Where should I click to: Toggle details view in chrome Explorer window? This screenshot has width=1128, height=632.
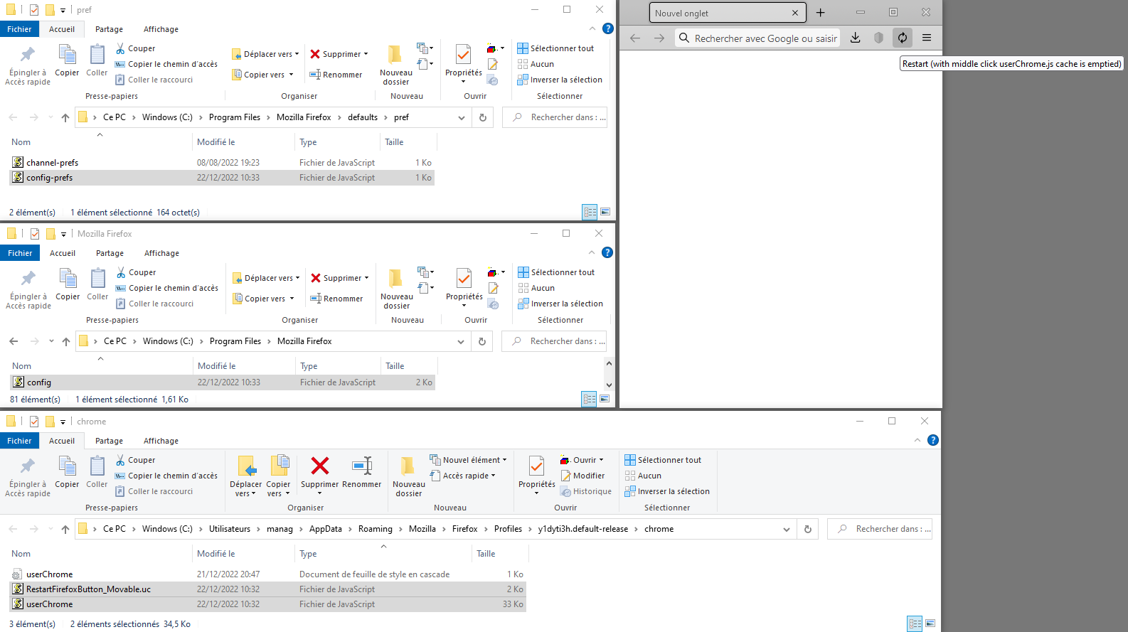(x=915, y=623)
